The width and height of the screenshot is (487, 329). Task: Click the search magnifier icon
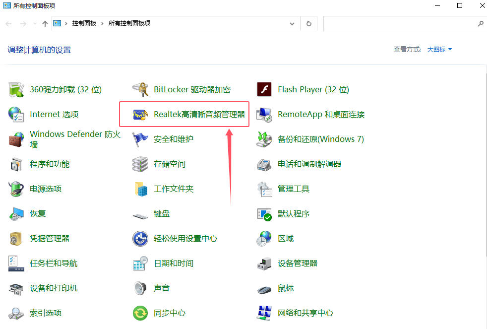pos(481,24)
